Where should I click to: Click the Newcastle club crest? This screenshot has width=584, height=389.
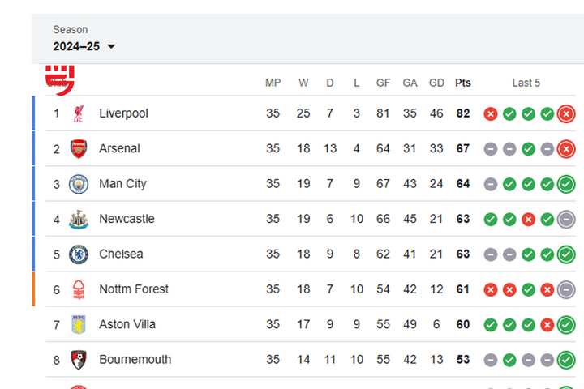coord(79,220)
